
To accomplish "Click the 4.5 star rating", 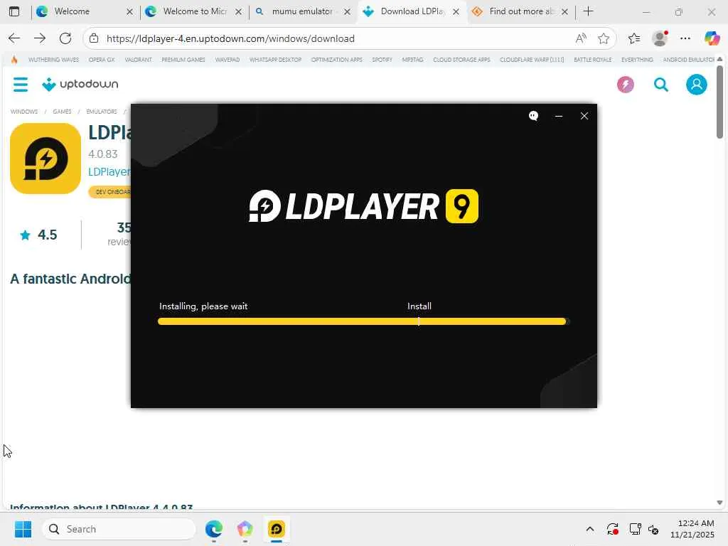I will tap(38, 235).
